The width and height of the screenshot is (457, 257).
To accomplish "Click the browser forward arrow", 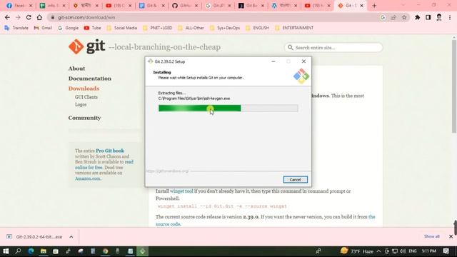I will (18, 17).
